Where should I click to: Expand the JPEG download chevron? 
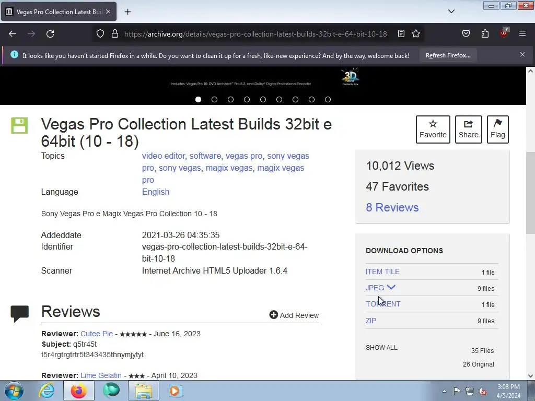tap(391, 287)
